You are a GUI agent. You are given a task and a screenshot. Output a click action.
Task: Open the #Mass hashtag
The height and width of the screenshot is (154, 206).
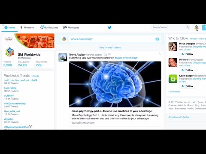pyautogui.click(x=118, y=58)
